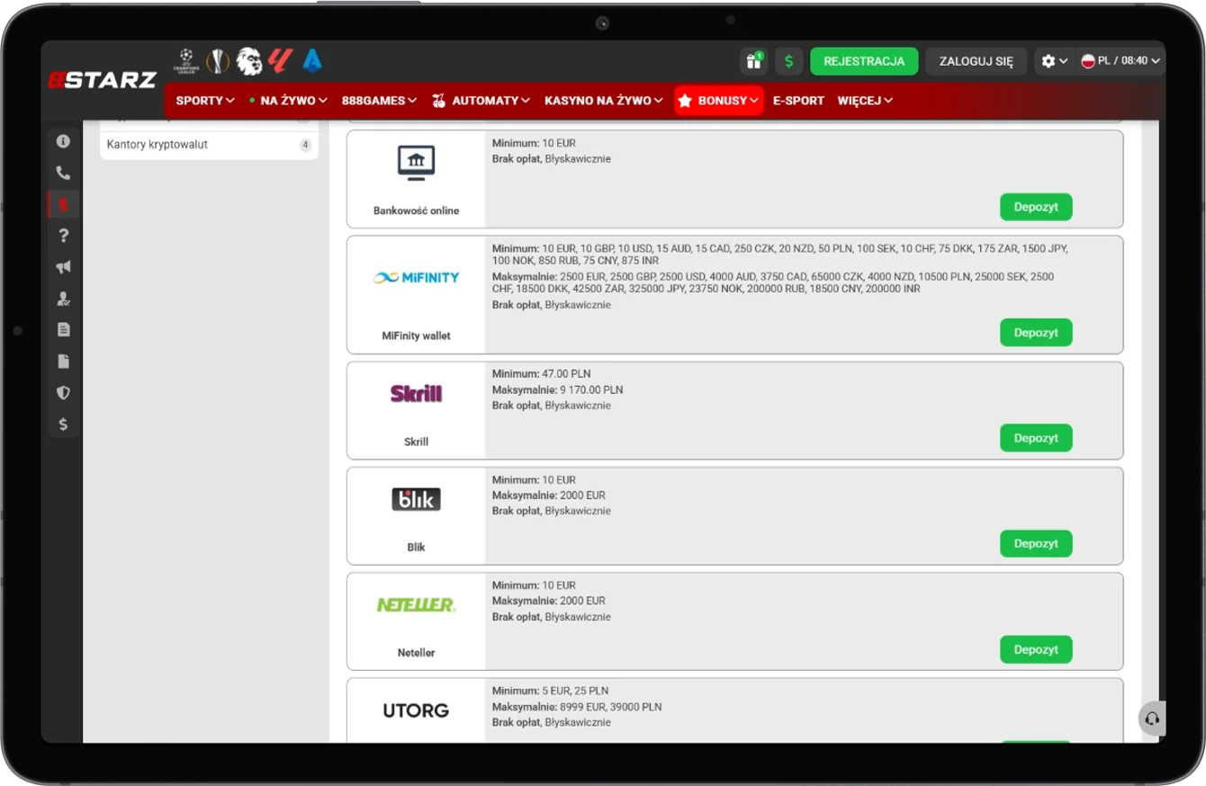Select the Europa League icon
This screenshot has height=786, width=1206.
coord(218,60)
